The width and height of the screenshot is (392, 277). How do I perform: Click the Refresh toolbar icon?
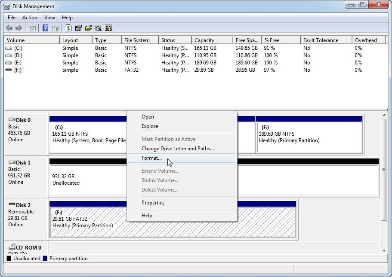pos(68,28)
